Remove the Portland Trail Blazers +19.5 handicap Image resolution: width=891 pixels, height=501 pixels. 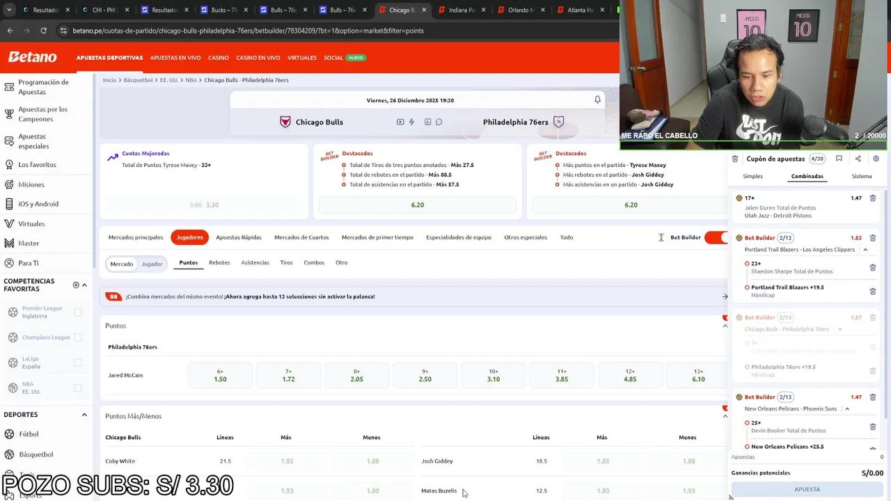tap(873, 291)
